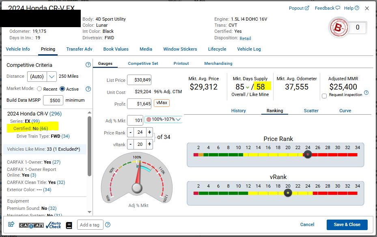Click Vehicles Like Mine: 33 row
377x237 pixels.
point(45,149)
